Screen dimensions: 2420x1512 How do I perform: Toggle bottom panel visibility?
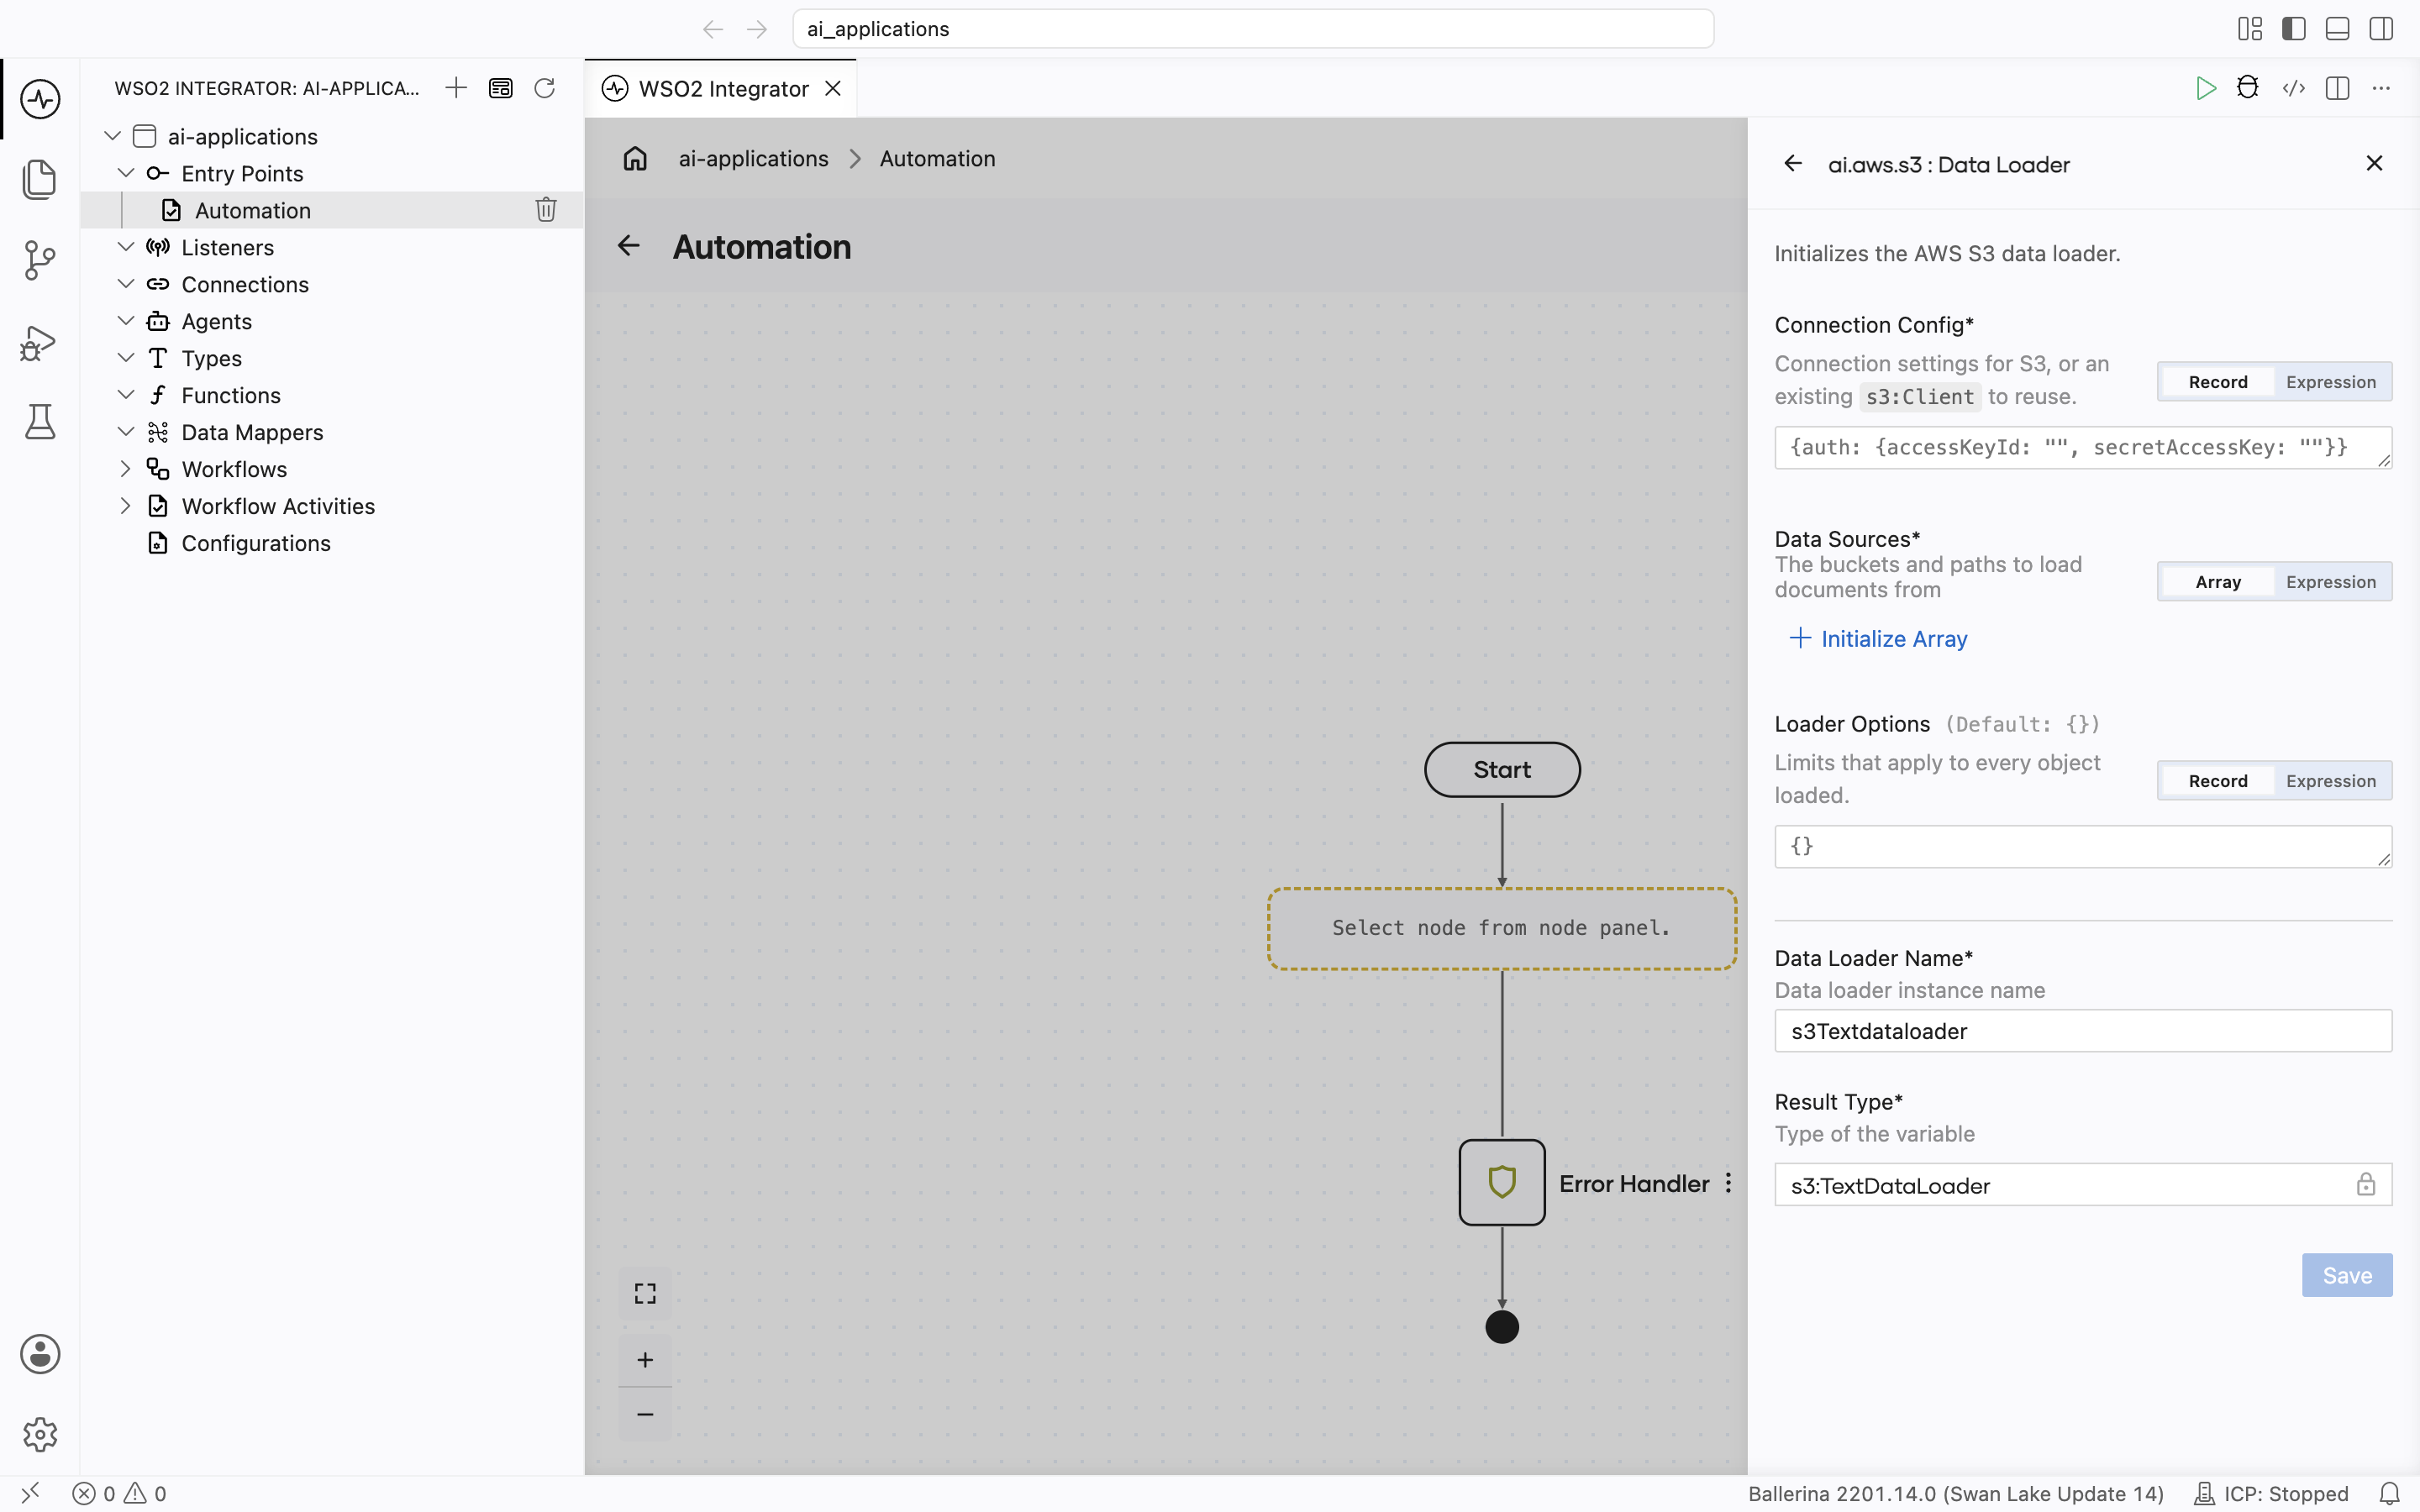tap(2338, 29)
